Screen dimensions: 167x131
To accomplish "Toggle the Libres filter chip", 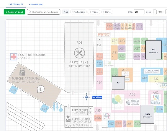I will (x=107, y=12).
